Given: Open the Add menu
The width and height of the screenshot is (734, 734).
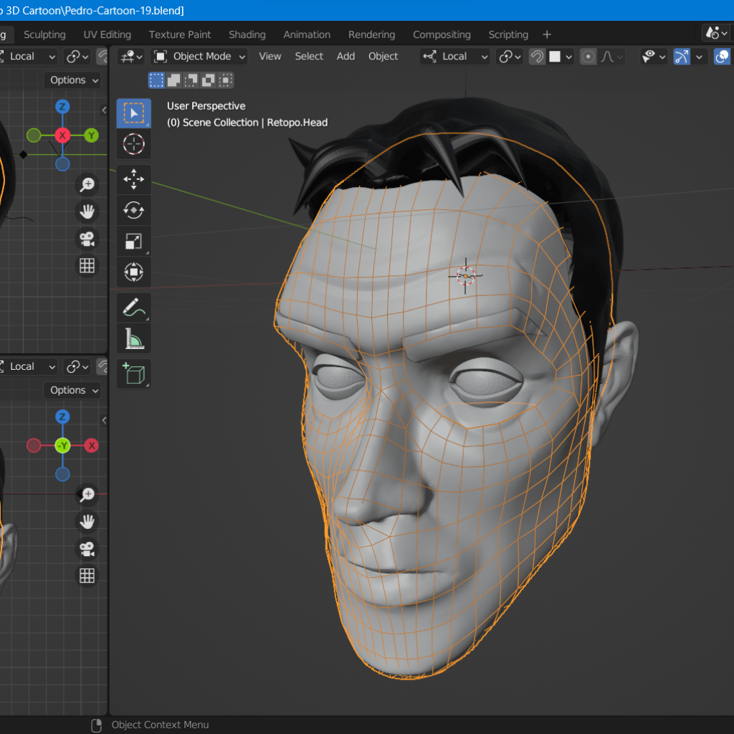Looking at the screenshot, I should click(346, 57).
